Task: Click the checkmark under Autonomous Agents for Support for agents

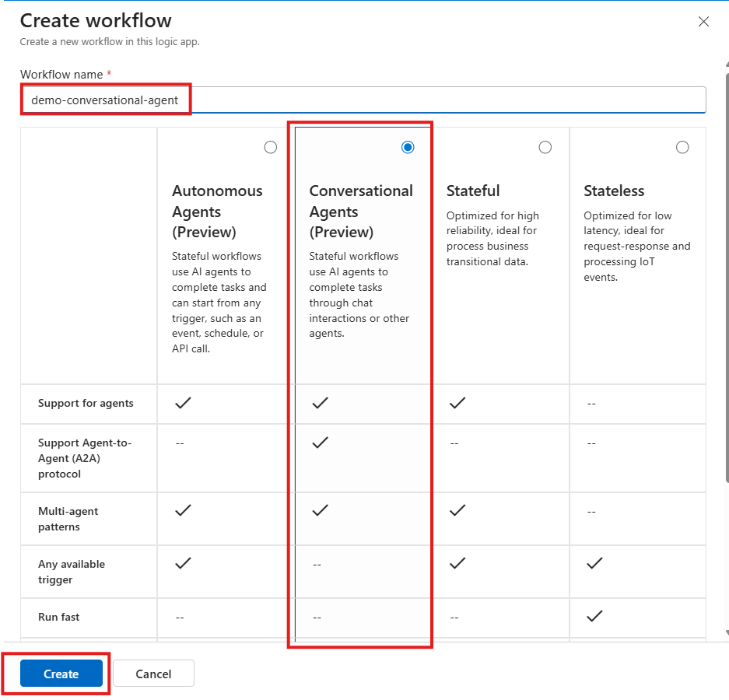Action: pyautogui.click(x=183, y=404)
